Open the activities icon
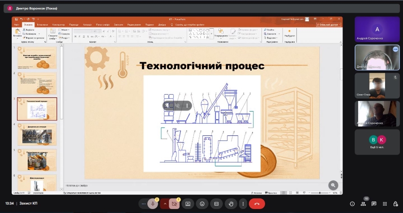 click(385, 204)
